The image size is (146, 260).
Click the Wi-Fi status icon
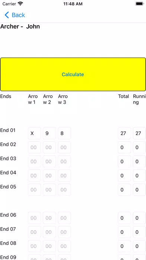click(20, 4)
